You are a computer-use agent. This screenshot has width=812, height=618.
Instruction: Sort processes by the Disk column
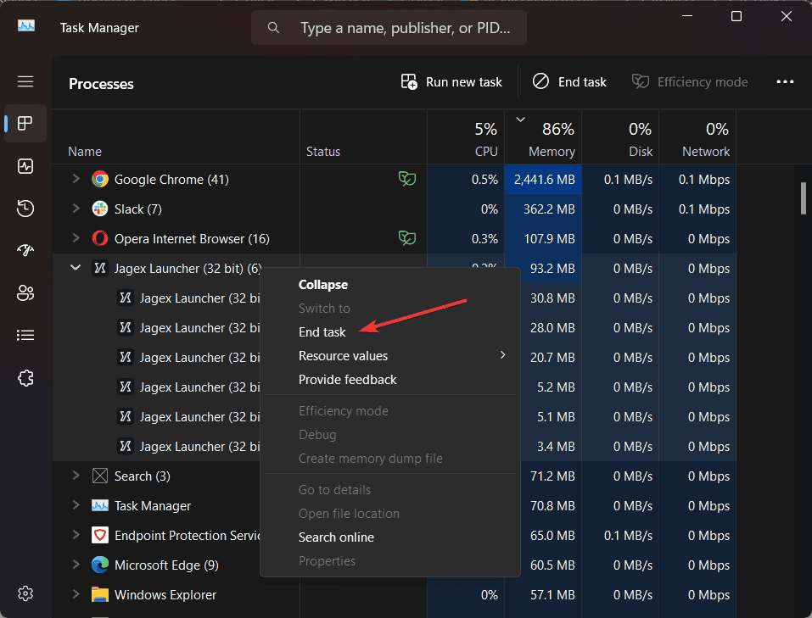[x=620, y=137]
